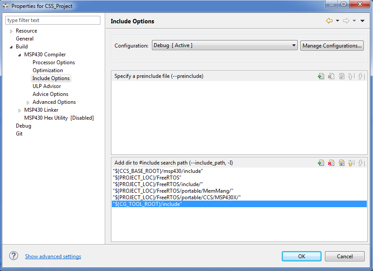Collapse the MSP430 Compiler node
The image size is (373, 271).
(x=19, y=55)
